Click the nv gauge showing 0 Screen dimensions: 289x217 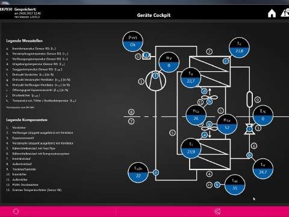pyautogui.click(x=169, y=62)
